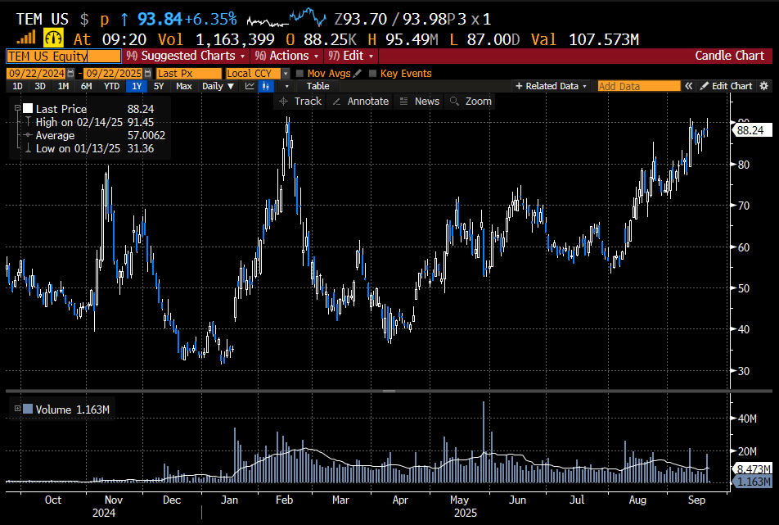Click the white Last Price color swatch
Viewport: 779px width, 525px height.
pos(28,108)
